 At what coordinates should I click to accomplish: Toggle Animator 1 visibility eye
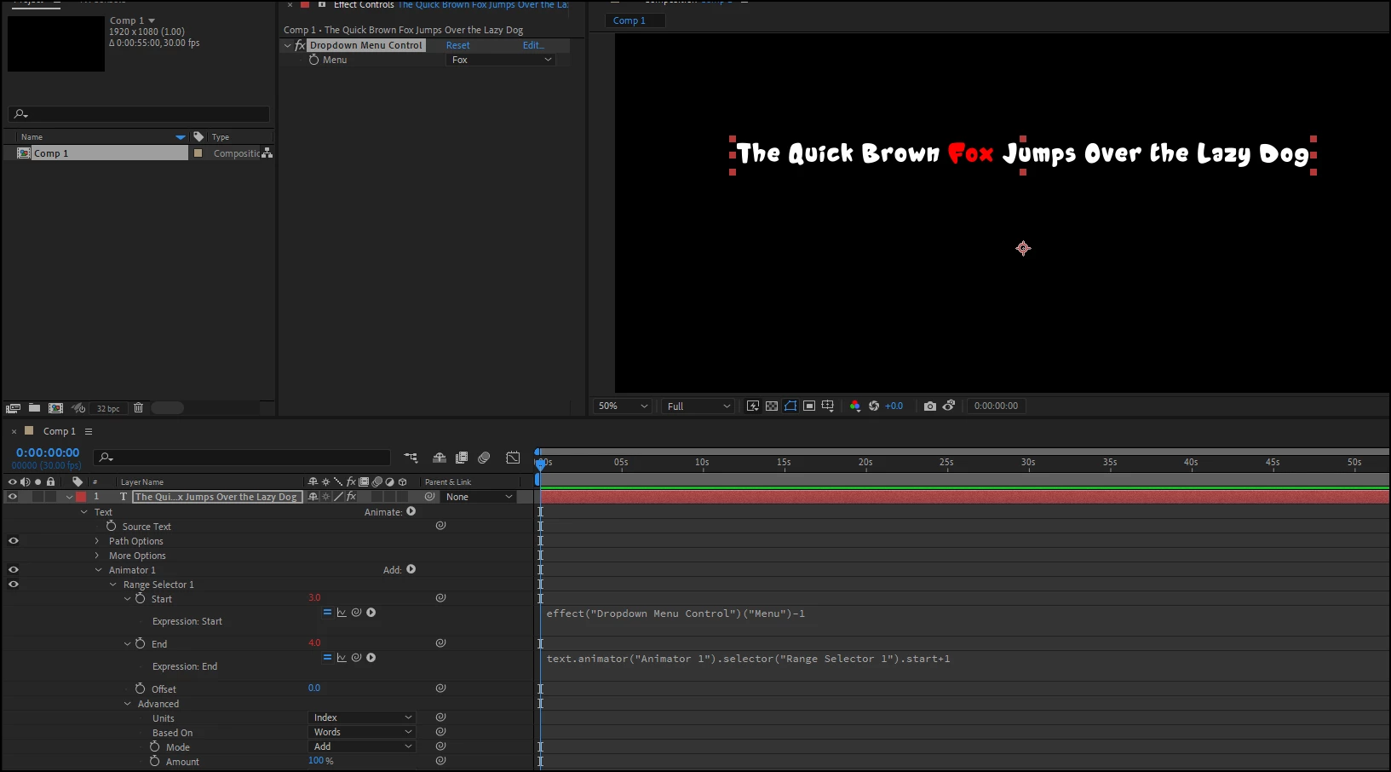13,569
